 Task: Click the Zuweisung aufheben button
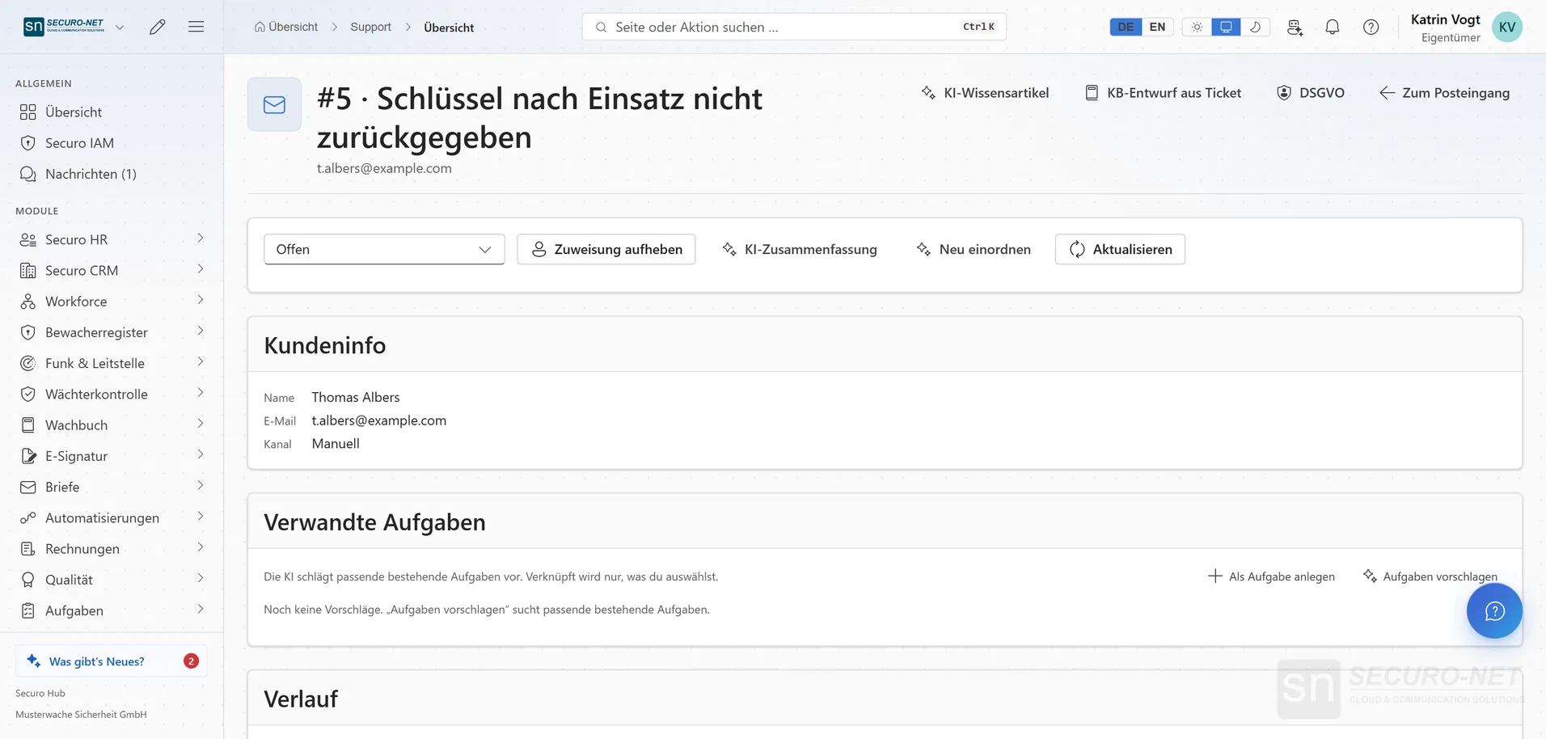[606, 249]
